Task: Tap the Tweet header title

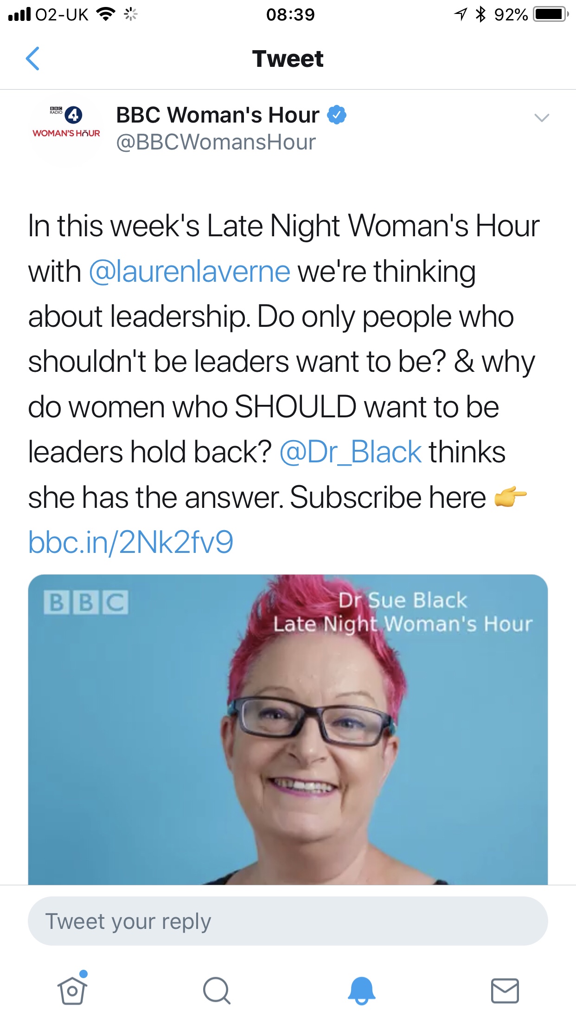Action: coord(288,59)
